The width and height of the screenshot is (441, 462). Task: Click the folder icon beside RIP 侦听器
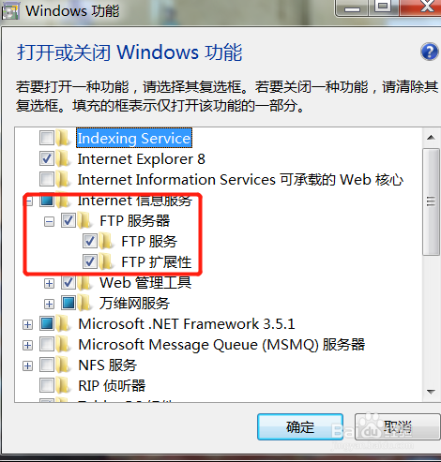(x=64, y=385)
